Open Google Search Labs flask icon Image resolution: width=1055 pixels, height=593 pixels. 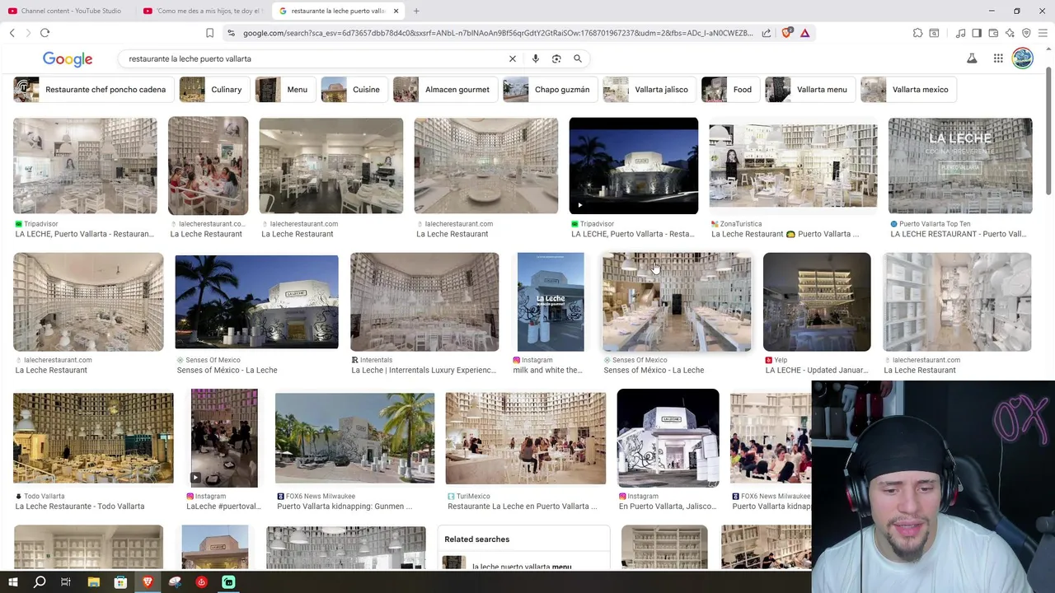tap(972, 58)
